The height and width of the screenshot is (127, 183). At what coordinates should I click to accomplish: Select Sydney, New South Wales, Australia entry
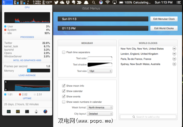click(140, 64)
